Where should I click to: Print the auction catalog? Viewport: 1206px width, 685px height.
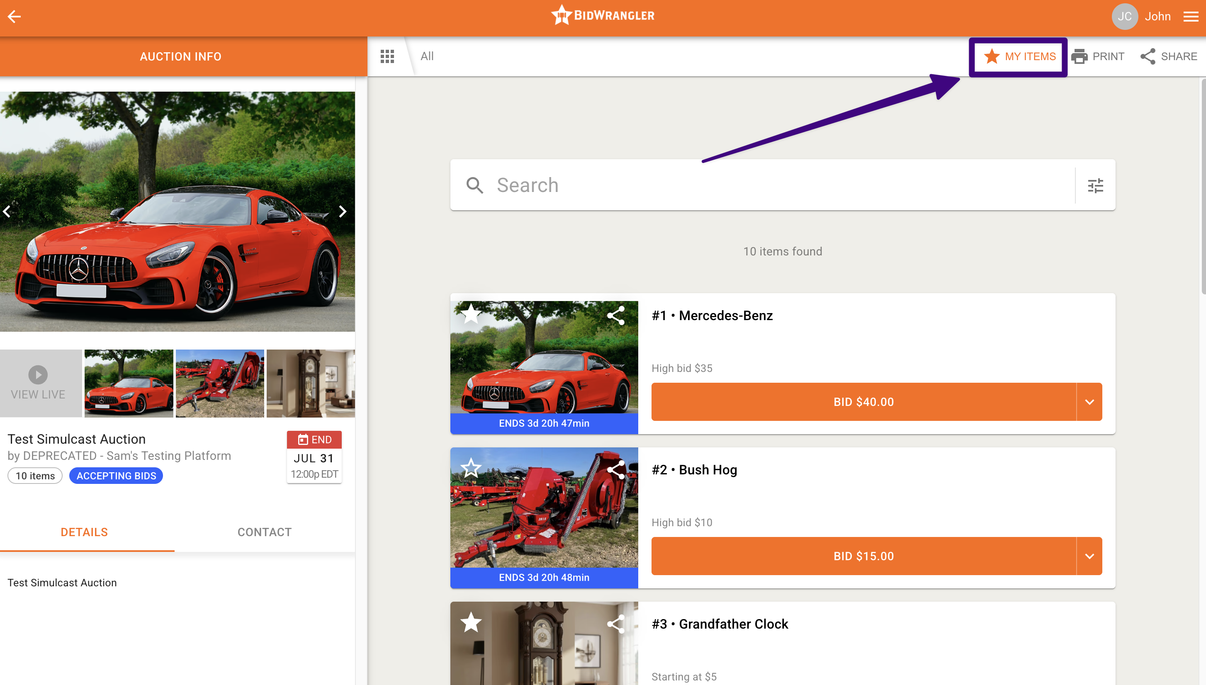[1097, 56]
